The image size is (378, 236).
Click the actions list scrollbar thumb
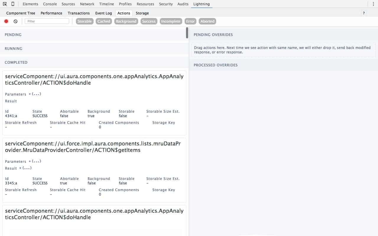(187, 33)
